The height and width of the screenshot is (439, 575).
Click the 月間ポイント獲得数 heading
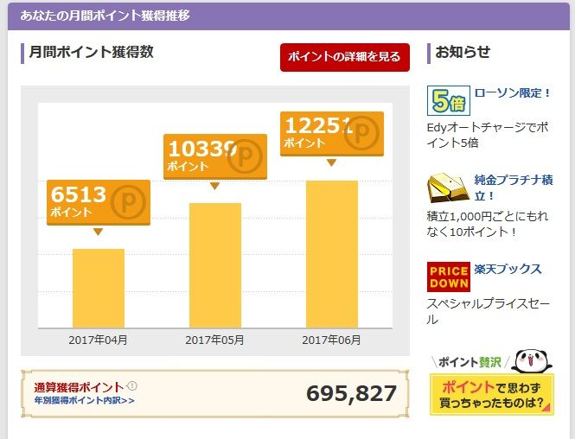pos(91,52)
